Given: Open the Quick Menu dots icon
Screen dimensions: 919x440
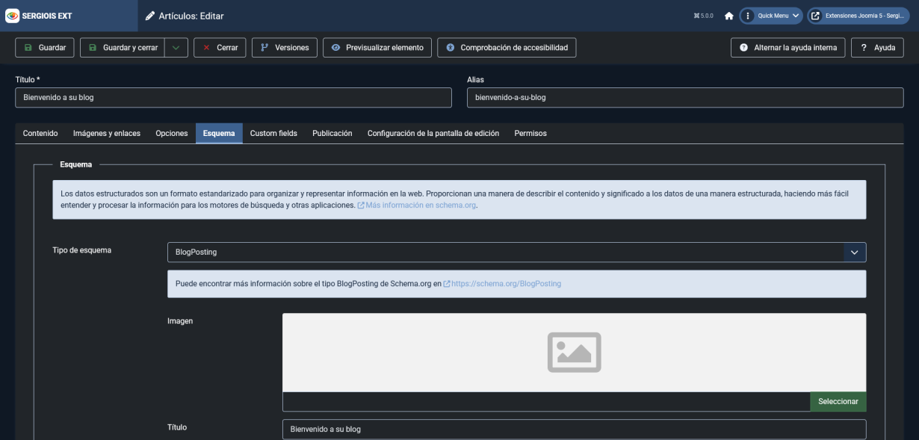Looking at the screenshot, I should point(749,16).
